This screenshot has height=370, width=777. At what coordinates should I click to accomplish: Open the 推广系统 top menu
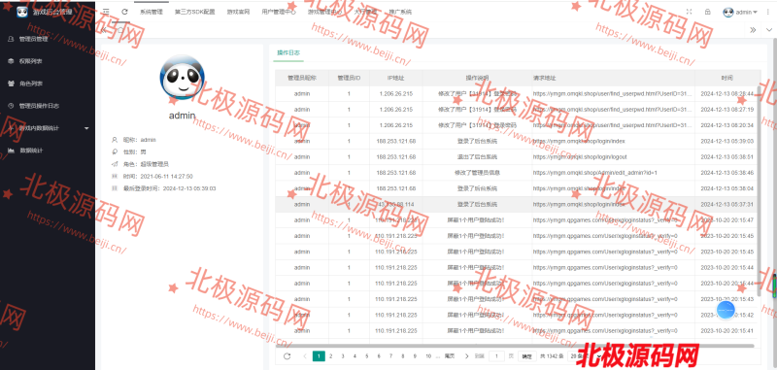click(x=400, y=12)
